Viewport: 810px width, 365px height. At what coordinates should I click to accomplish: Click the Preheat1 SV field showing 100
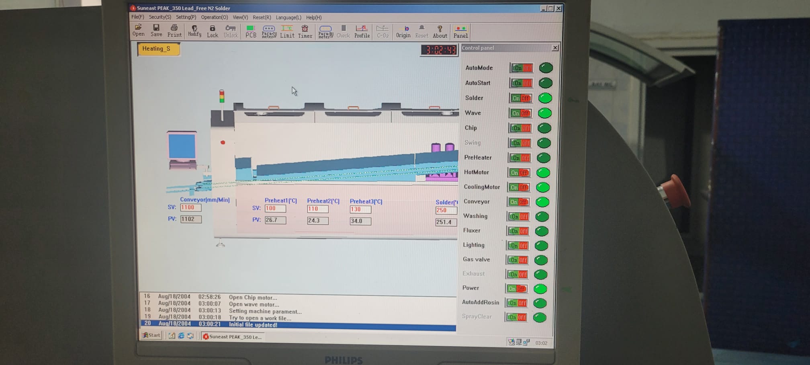click(275, 208)
